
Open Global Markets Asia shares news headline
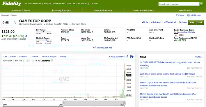170,64
